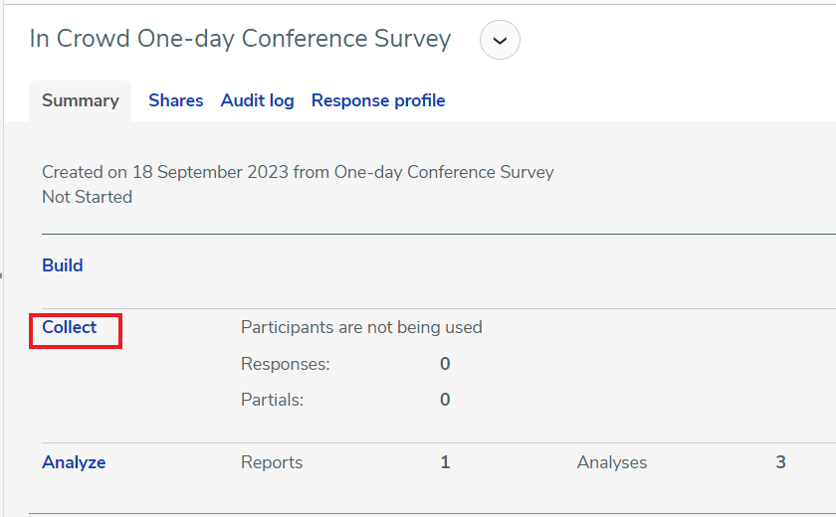Click the In Crowd One-day Conference Survey title
Screen dimensions: 836x517
(x=241, y=39)
